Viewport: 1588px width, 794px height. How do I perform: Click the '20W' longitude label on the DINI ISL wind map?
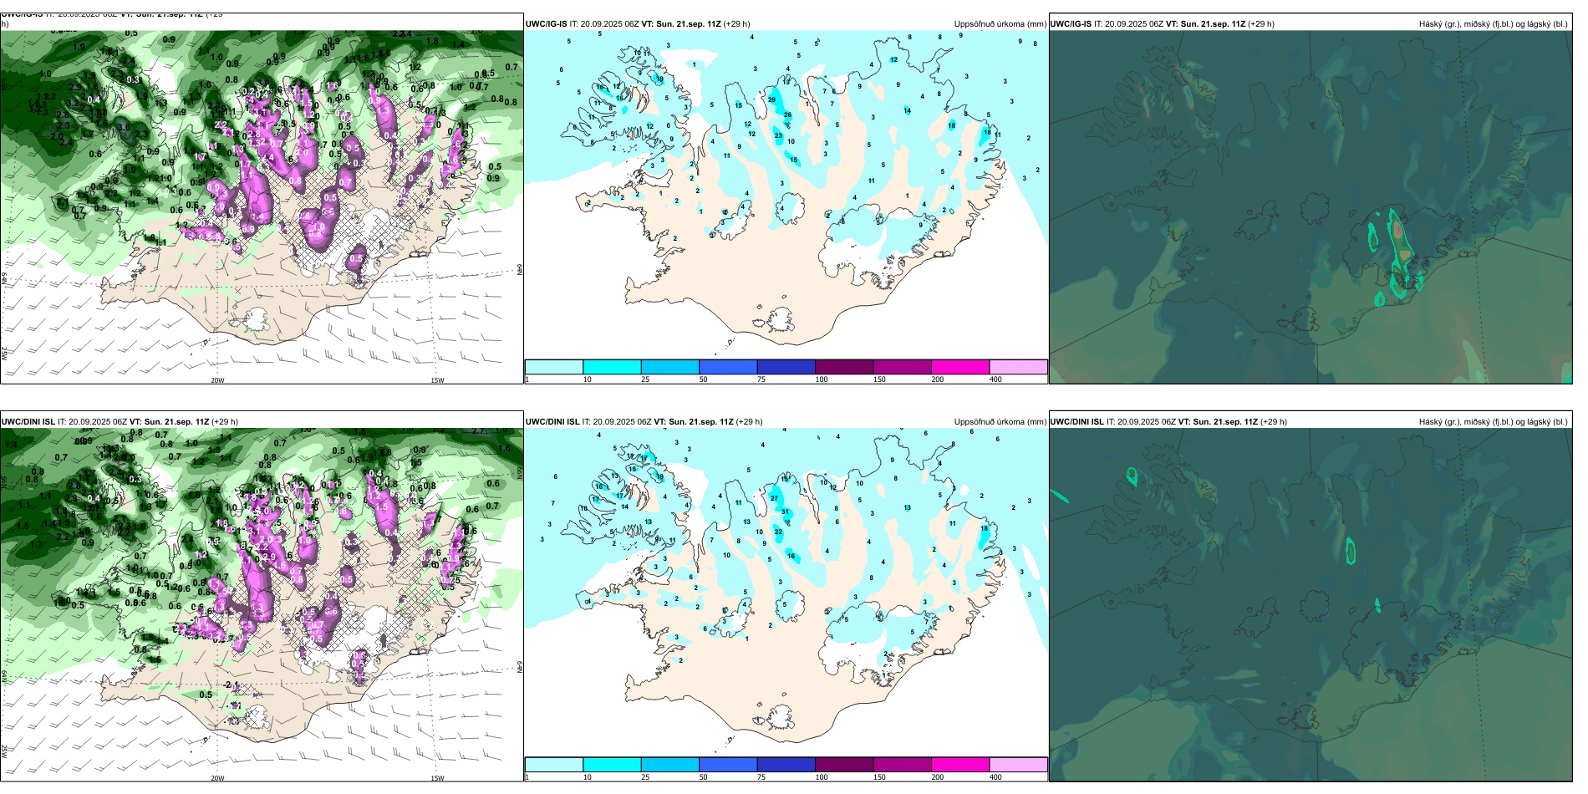coord(217,778)
